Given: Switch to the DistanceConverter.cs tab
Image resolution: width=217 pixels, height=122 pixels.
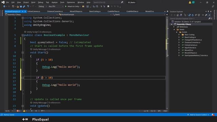Looking at the screenshot, I should (55, 12).
